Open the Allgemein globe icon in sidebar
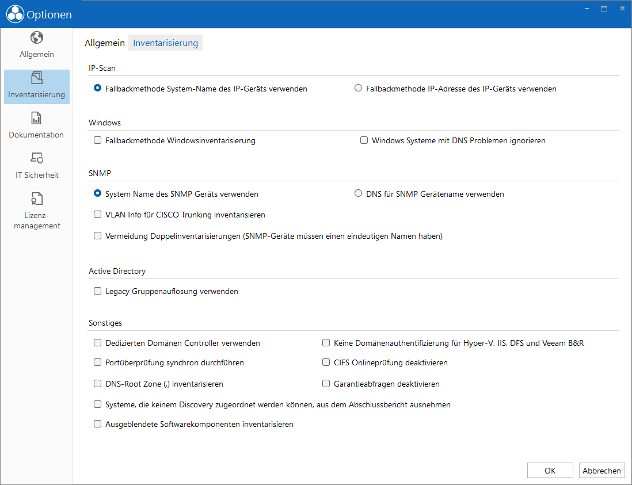 37,37
